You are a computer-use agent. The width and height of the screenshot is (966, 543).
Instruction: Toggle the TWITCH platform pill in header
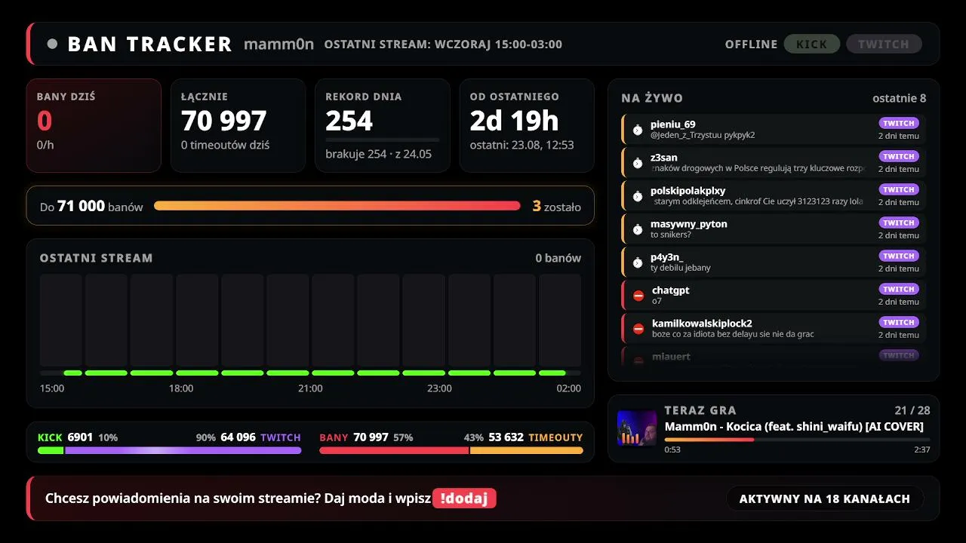tap(884, 44)
